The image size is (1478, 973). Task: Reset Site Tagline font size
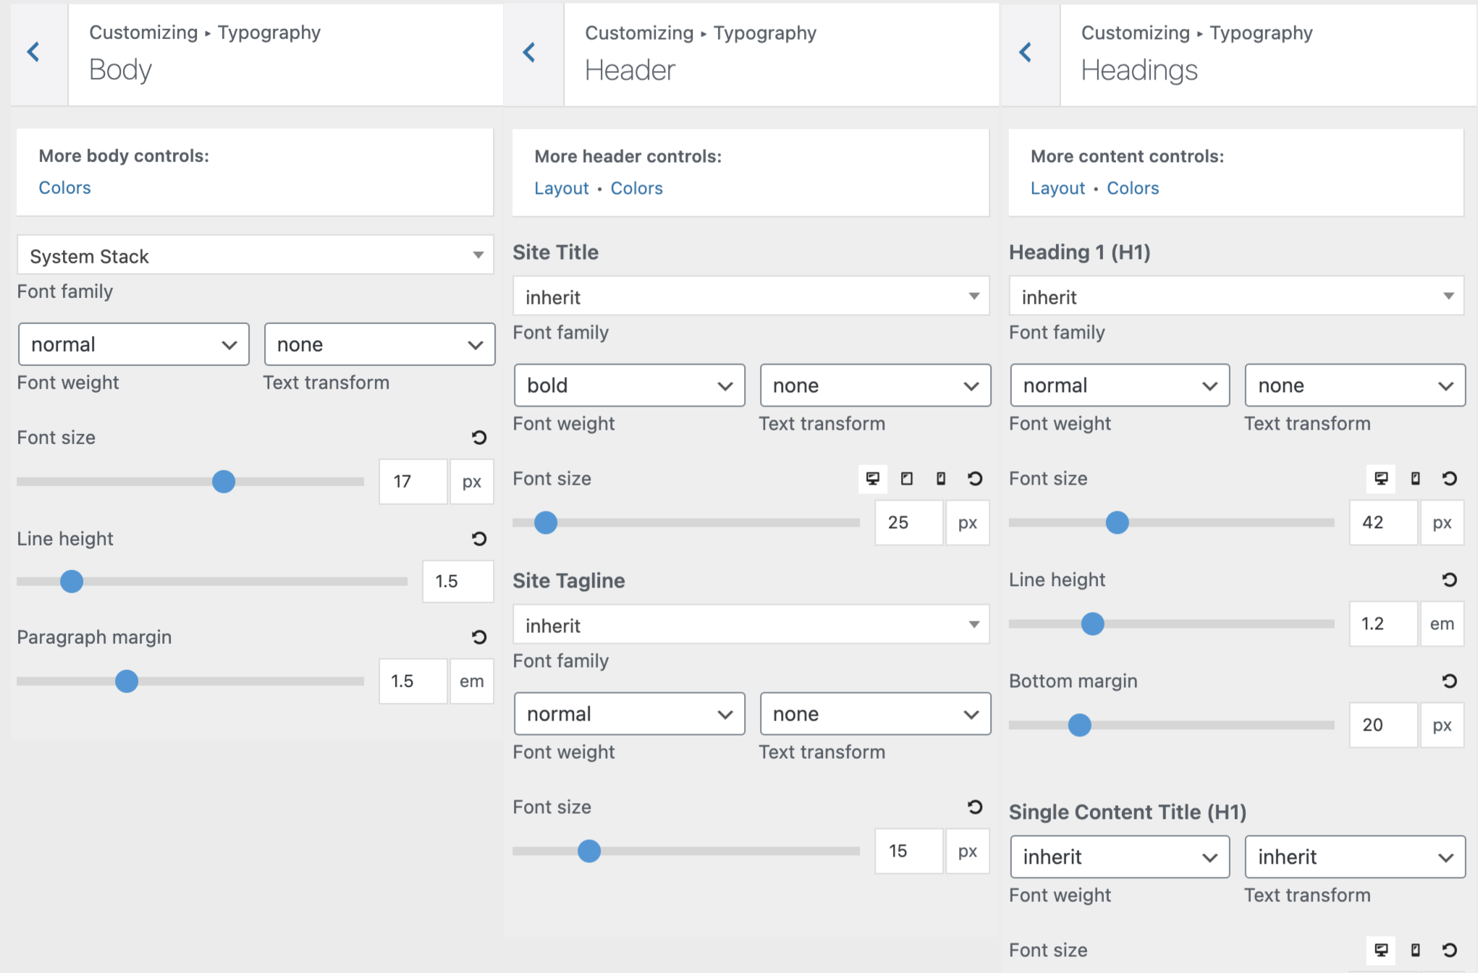click(x=975, y=807)
